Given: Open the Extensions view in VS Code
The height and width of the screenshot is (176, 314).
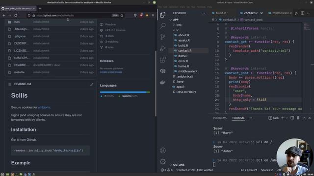Looking at the screenshot, I should point(163,60).
